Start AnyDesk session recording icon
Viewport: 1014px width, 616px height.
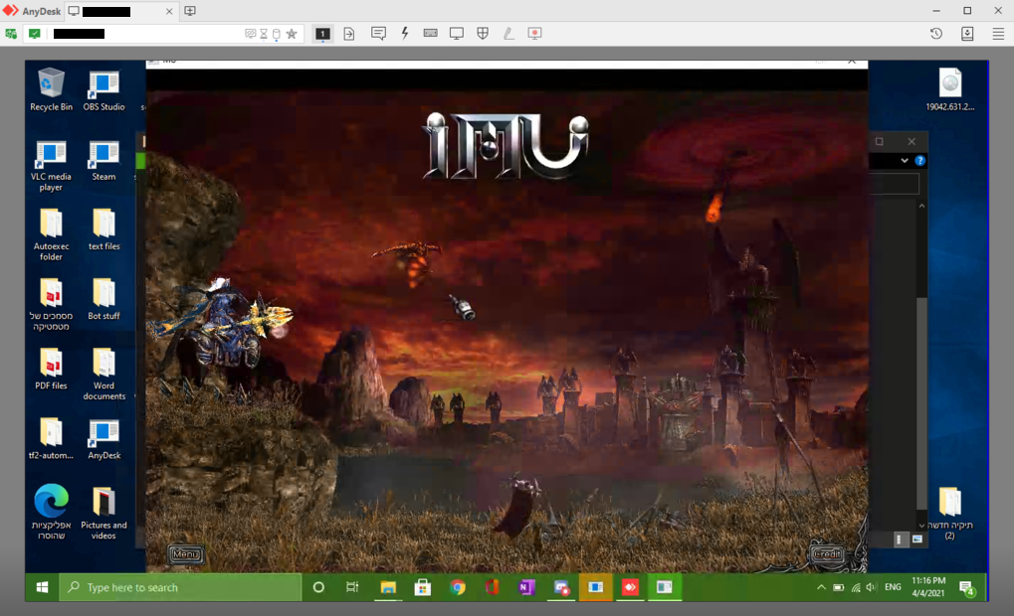click(x=534, y=34)
